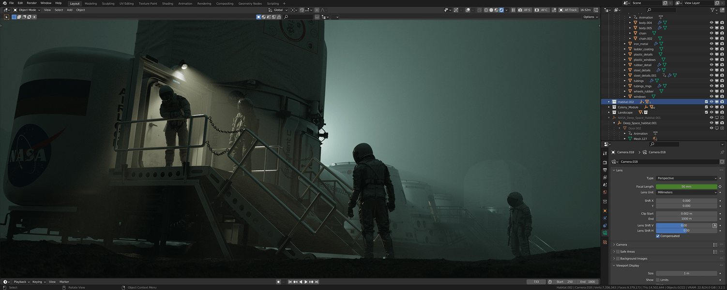Open the Lens Unit Millimeters dropdown
This screenshot has width=727, height=290.
point(686,192)
